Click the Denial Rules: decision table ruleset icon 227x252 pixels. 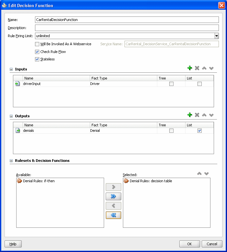pos(126,181)
